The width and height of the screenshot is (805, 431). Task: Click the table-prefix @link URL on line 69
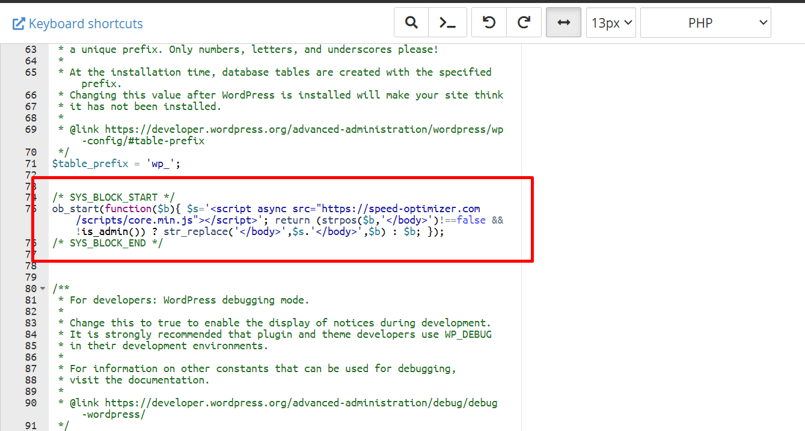coord(304,129)
